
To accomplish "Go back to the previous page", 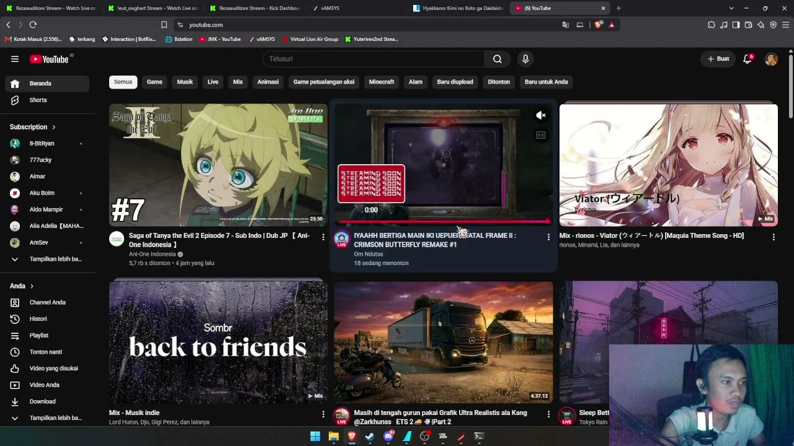I will click(8, 25).
